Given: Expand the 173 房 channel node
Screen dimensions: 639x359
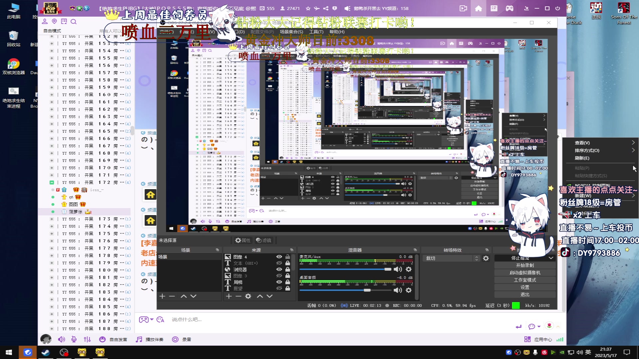Looking at the screenshot, I should (52, 219).
